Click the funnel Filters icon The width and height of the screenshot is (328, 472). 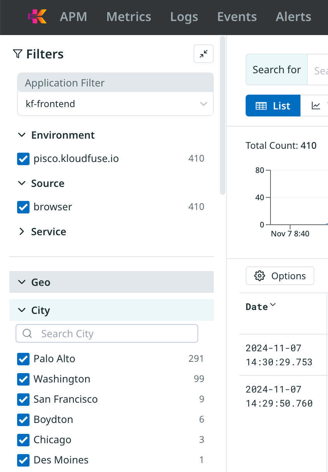point(17,54)
